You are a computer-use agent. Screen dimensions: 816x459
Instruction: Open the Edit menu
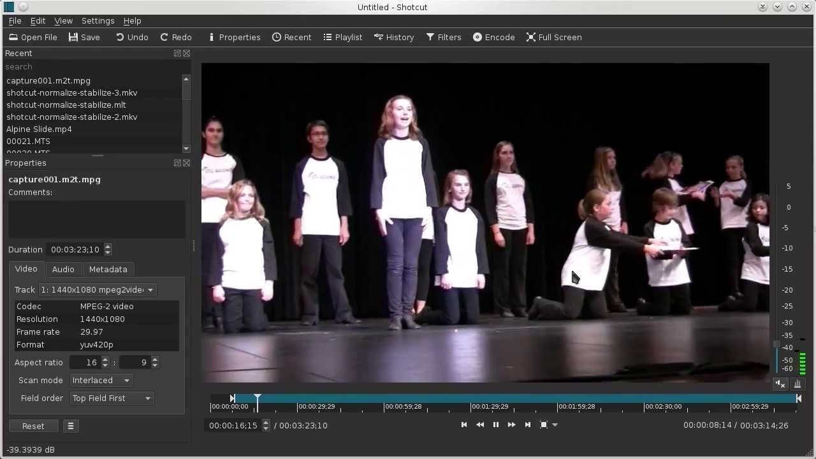point(38,21)
